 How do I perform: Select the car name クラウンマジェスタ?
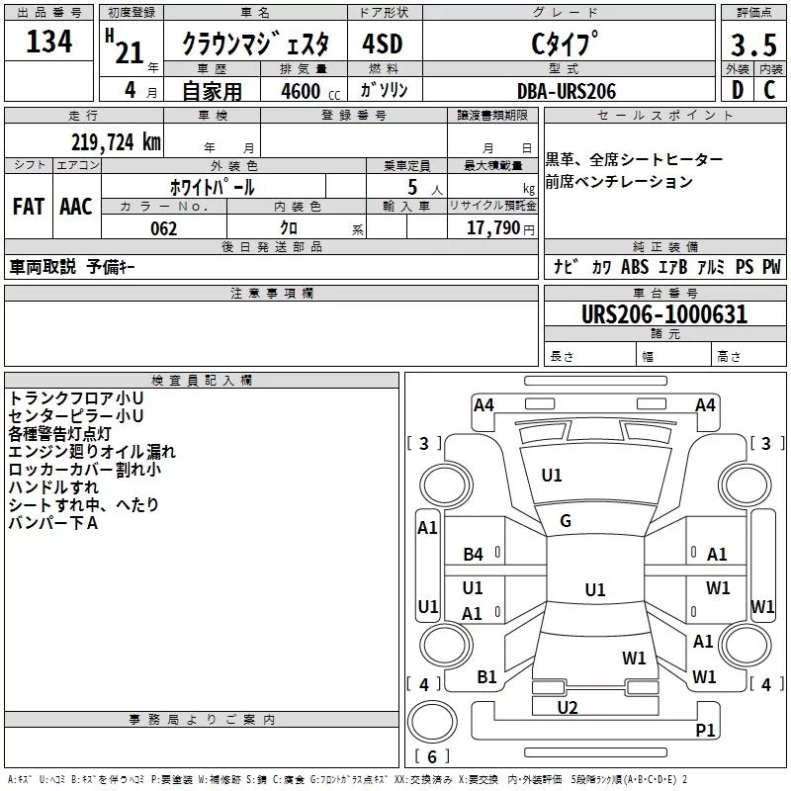pos(255,44)
